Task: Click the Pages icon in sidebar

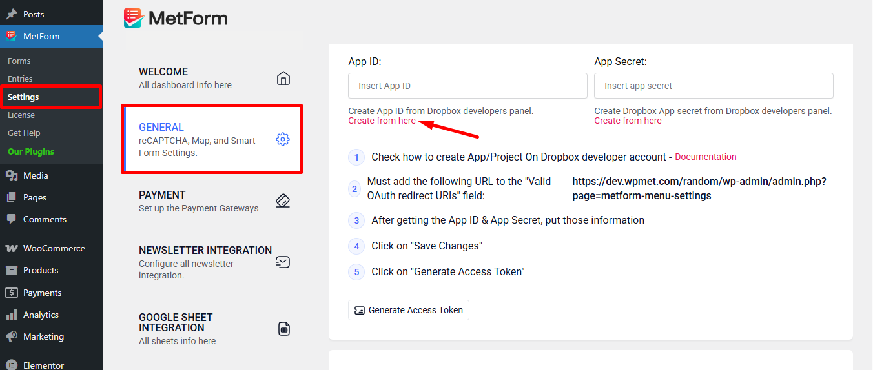Action: [x=12, y=197]
